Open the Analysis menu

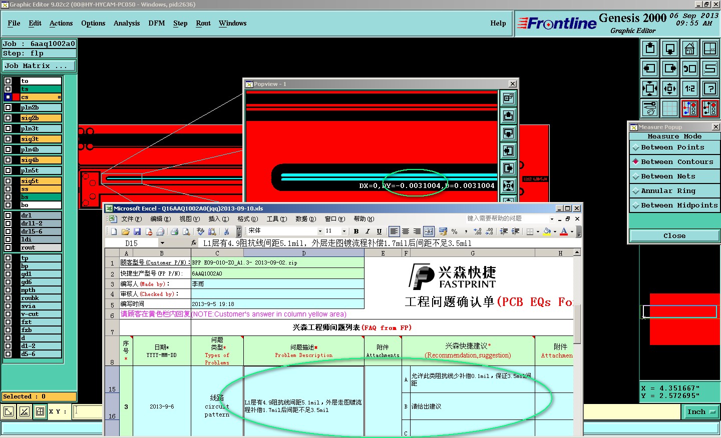pyautogui.click(x=127, y=23)
